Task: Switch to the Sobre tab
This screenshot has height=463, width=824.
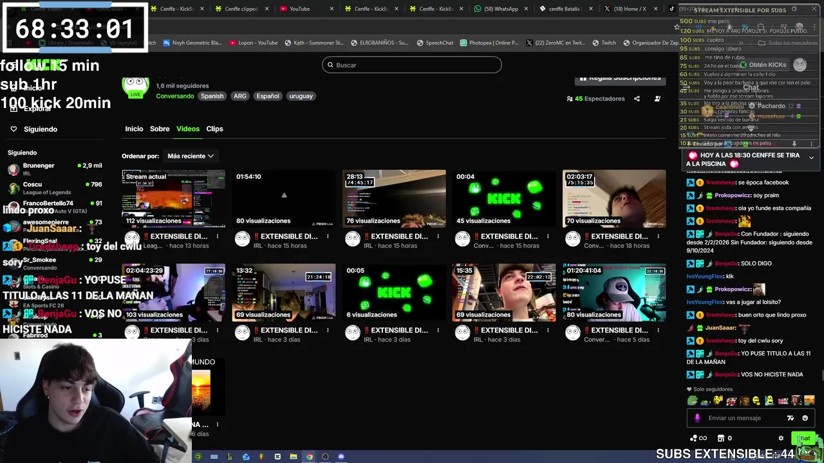Action: 160,129
